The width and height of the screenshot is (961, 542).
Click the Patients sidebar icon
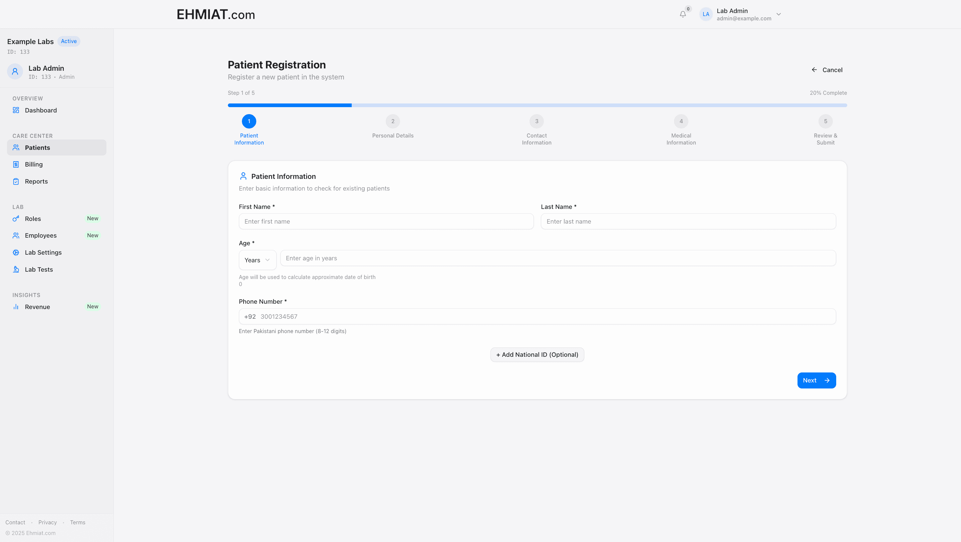[16, 147]
